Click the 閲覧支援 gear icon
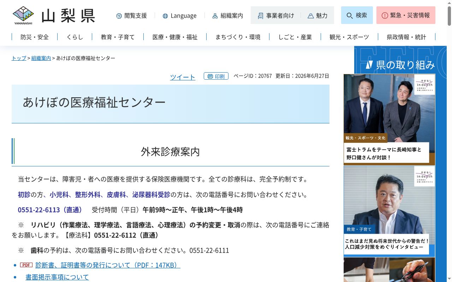This screenshot has height=282, width=452. [119, 16]
